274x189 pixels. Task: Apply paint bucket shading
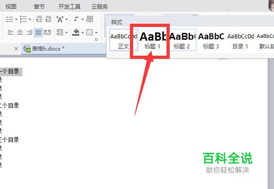click(x=76, y=32)
